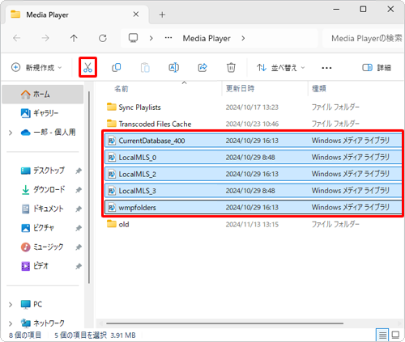The image size is (405, 342).
Task: Switch to large icons view in status bar
Action: 395,335
